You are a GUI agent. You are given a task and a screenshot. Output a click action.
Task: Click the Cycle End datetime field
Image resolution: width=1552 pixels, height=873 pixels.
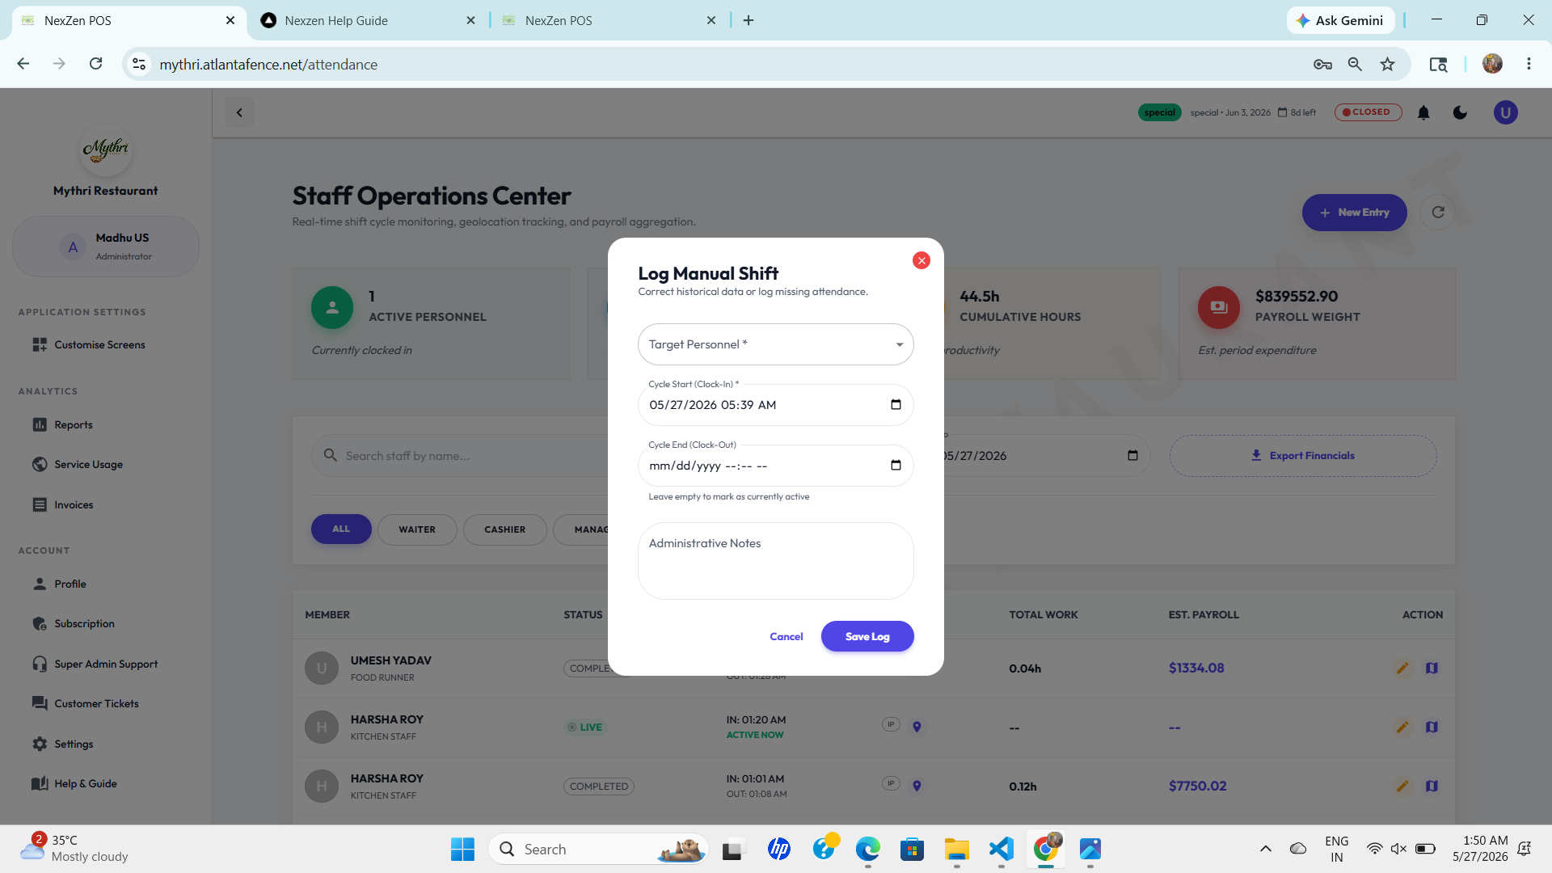coord(775,466)
